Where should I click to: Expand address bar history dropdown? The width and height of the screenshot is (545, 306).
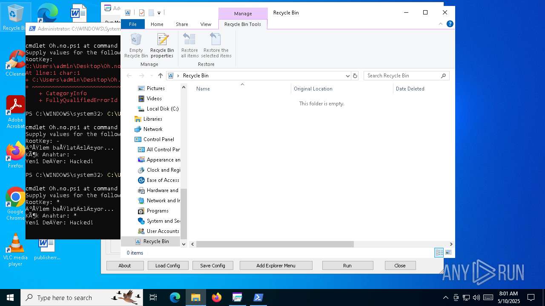[347, 76]
